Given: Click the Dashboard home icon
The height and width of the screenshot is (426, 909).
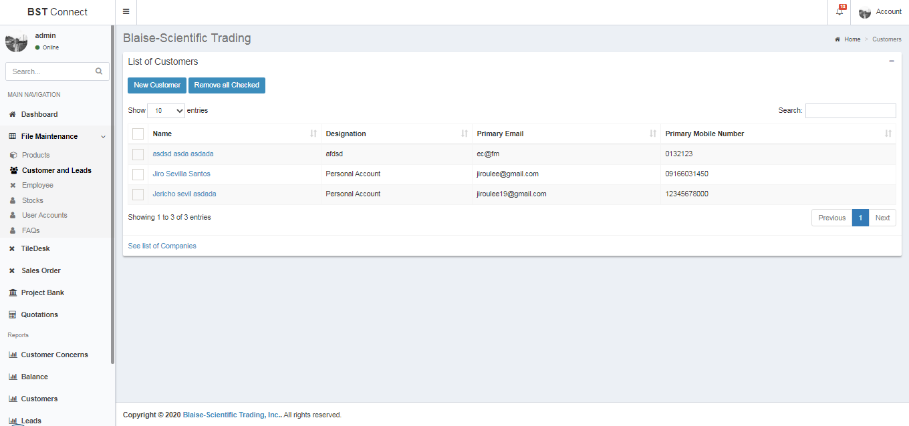Looking at the screenshot, I should tap(12, 114).
